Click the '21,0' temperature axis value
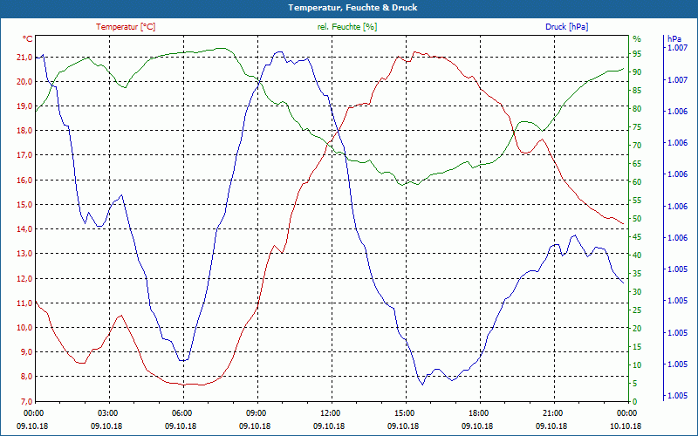The height and width of the screenshot is (436, 698). click(x=24, y=57)
